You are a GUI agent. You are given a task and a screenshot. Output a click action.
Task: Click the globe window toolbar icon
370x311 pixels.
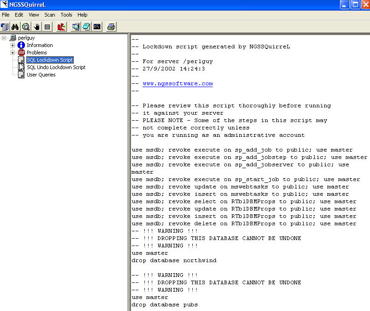click(76, 27)
